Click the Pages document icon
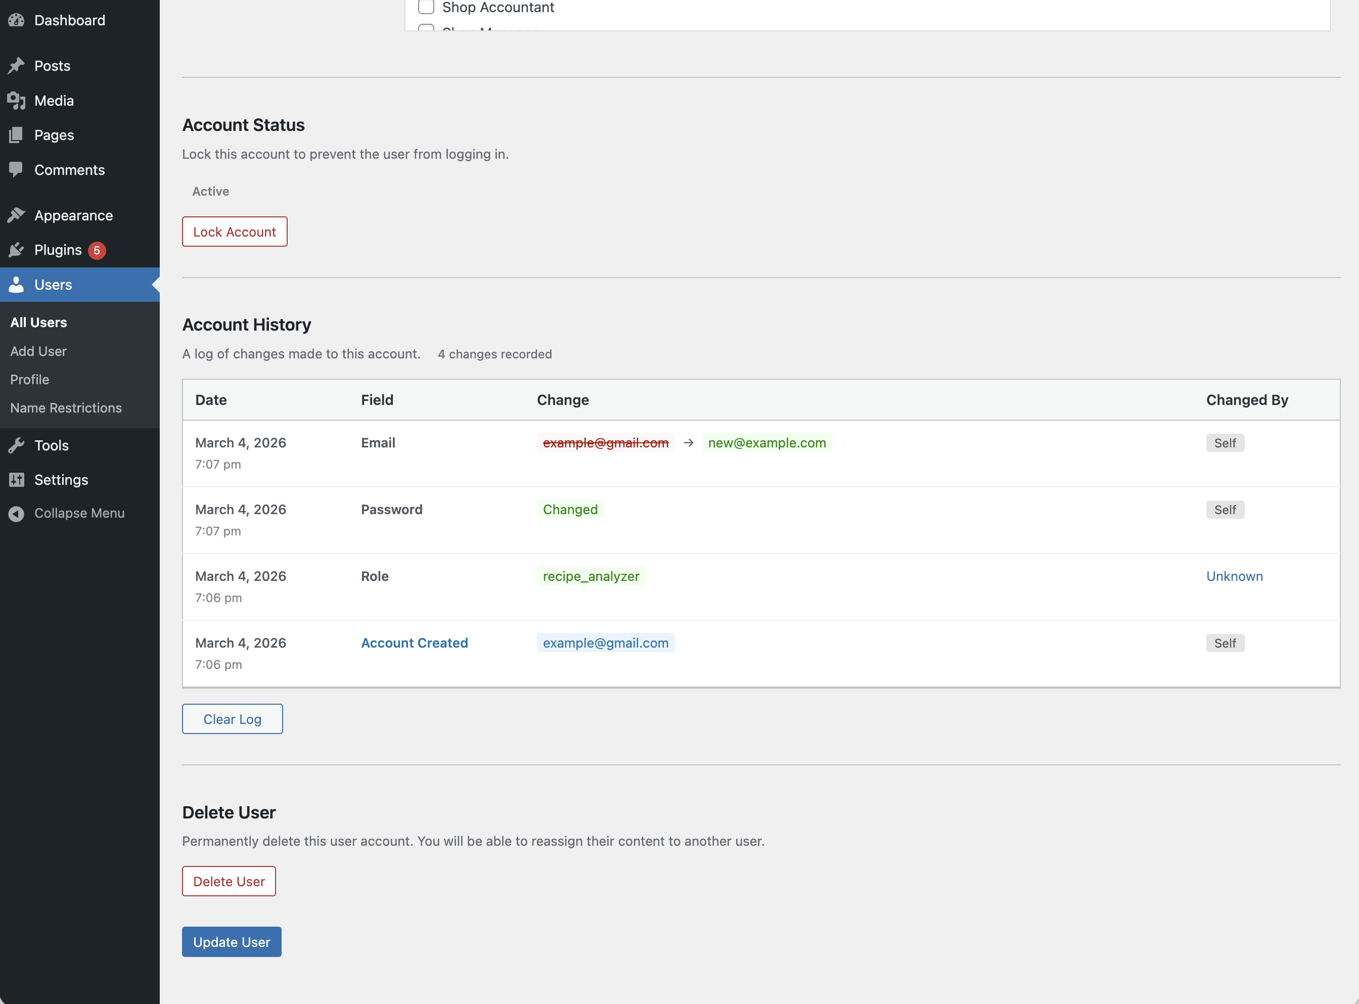Image resolution: width=1359 pixels, height=1004 pixels. 16,135
